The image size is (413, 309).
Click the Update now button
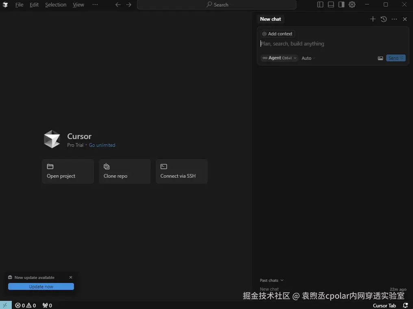pos(41,286)
